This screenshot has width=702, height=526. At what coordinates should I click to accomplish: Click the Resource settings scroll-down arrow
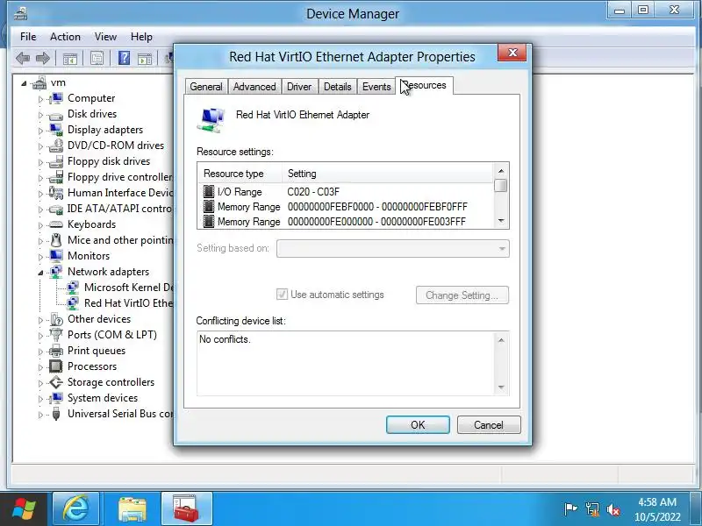click(x=501, y=221)
